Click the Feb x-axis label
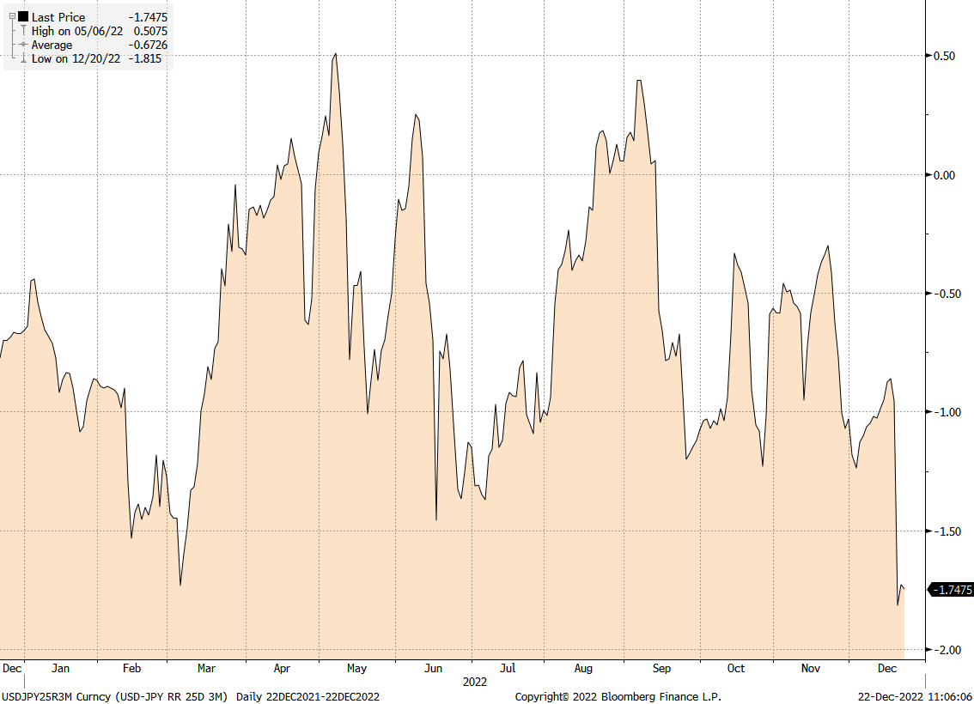The image size is (974, 704). tap(131, 669)
